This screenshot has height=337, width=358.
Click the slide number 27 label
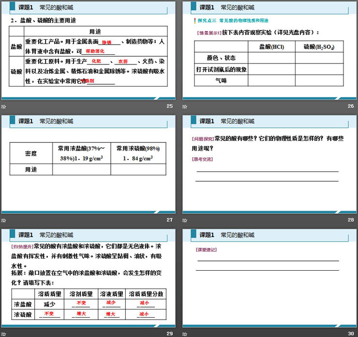[169, 220]
